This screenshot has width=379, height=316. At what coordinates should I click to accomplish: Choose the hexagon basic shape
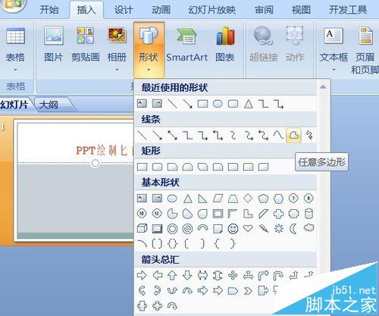pyautogui.click(x=278, y=199)
